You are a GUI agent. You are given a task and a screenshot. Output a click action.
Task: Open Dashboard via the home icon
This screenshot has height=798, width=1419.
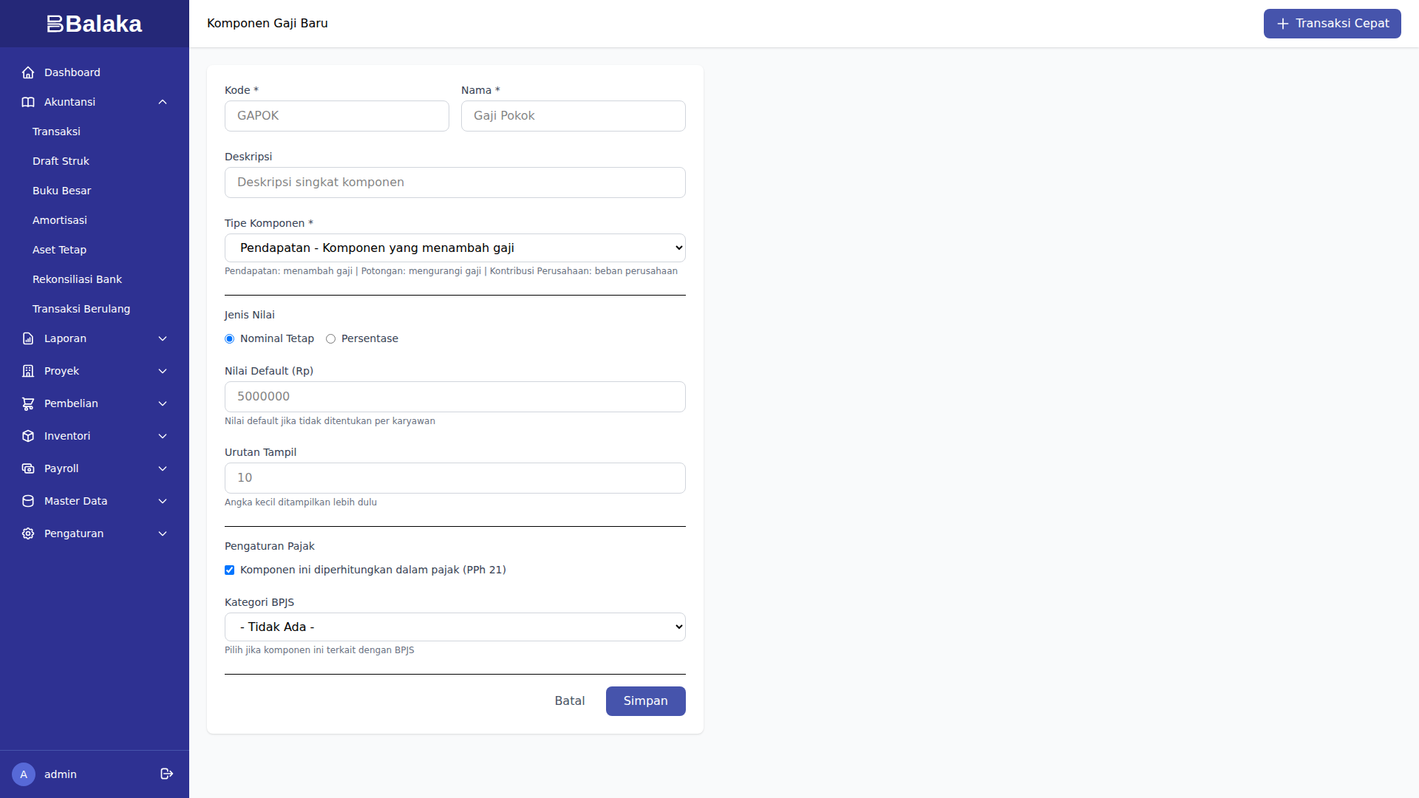[28, 72]
